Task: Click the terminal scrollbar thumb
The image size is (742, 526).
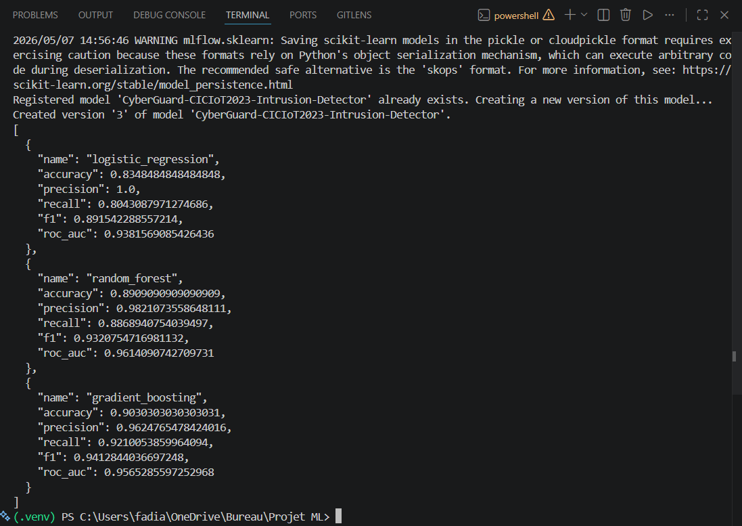Action: click(734, 356)
